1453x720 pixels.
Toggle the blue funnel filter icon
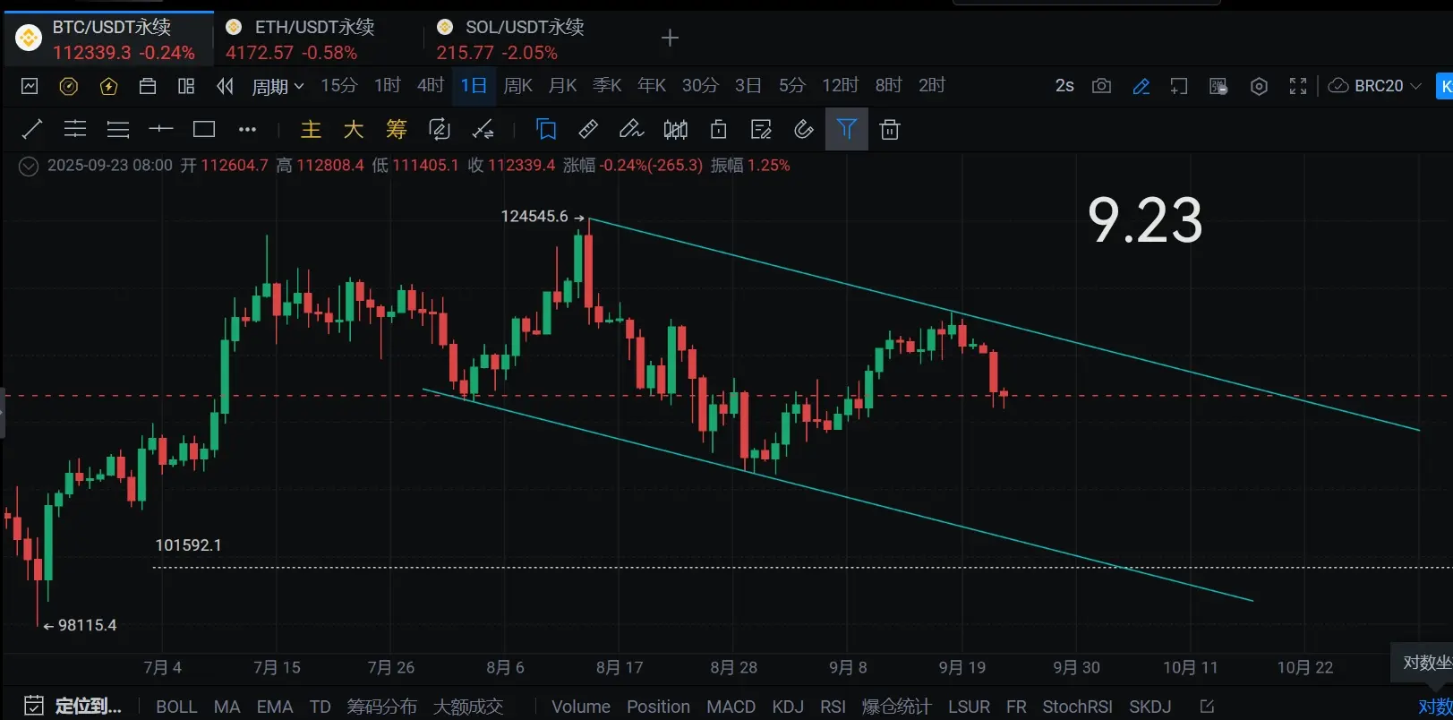[846, 130]
